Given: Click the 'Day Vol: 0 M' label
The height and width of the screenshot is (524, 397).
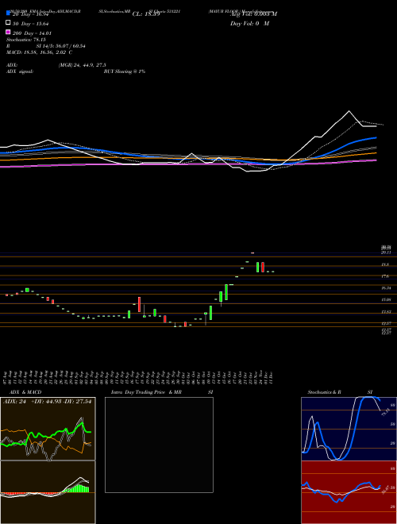Looking at the screenshot, I should [250, 23].
